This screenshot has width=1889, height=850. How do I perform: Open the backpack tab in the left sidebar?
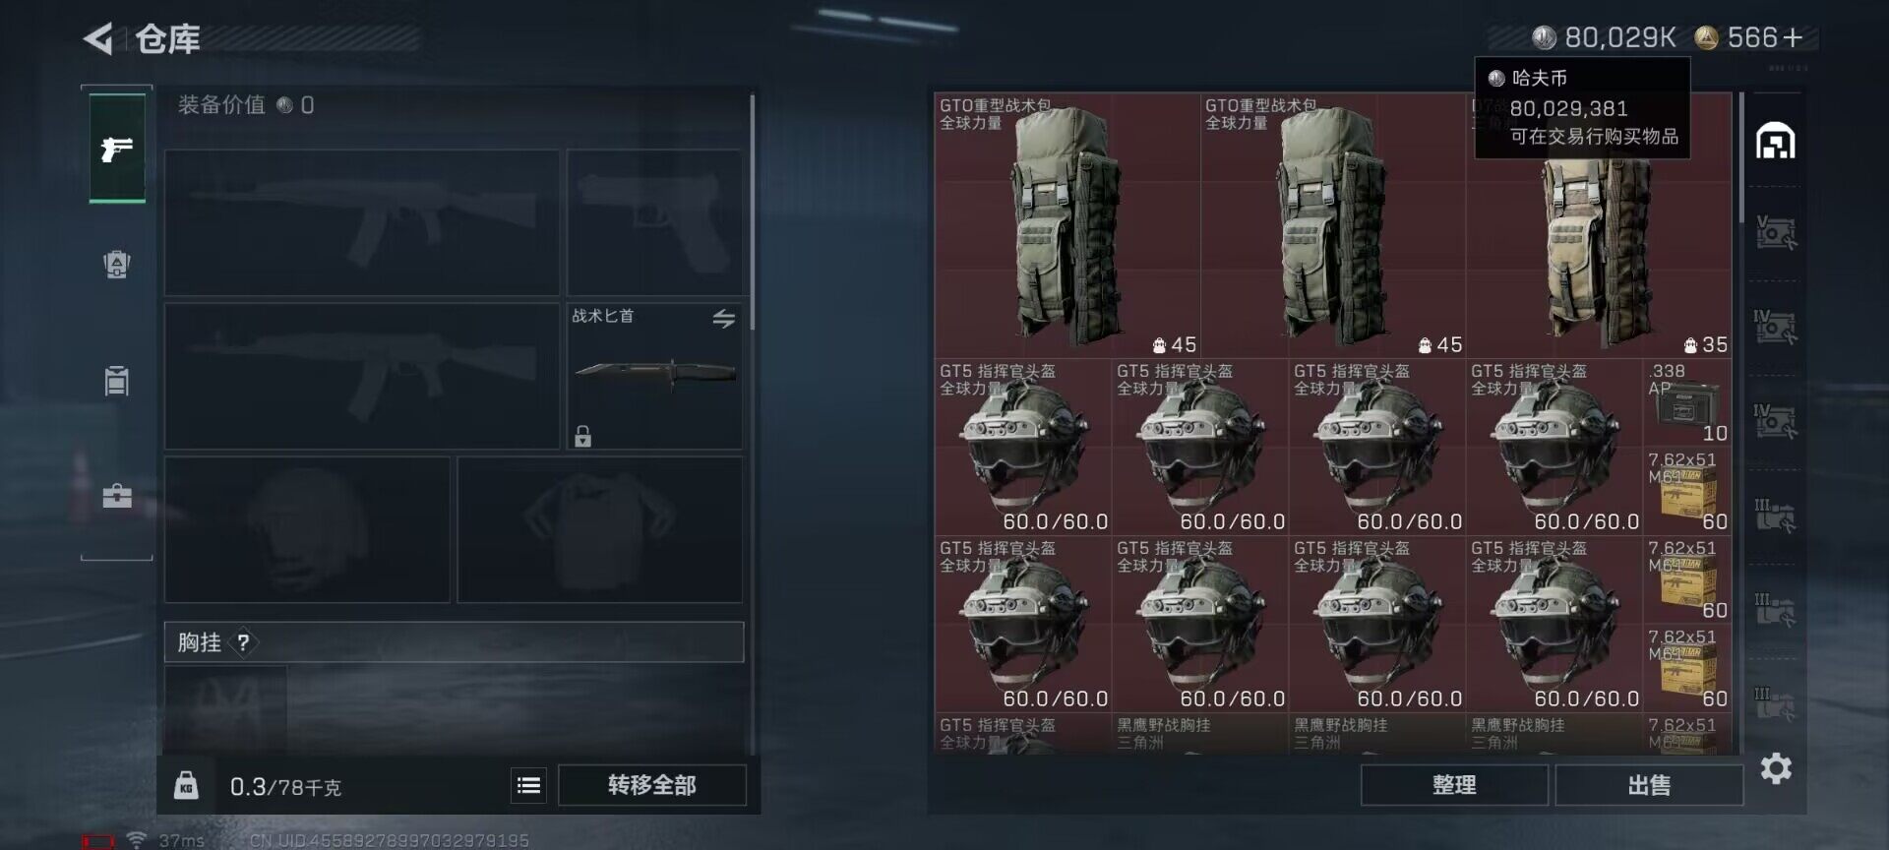point(117,265)
